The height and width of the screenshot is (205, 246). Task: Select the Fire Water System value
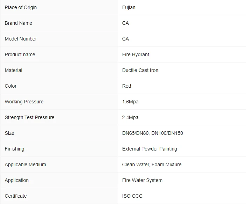coord(142,180)
